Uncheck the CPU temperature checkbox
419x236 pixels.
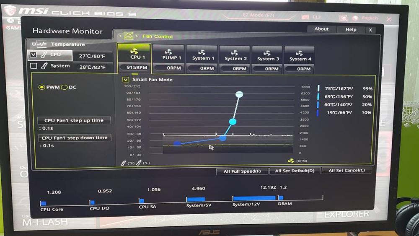tap(34, 54)
